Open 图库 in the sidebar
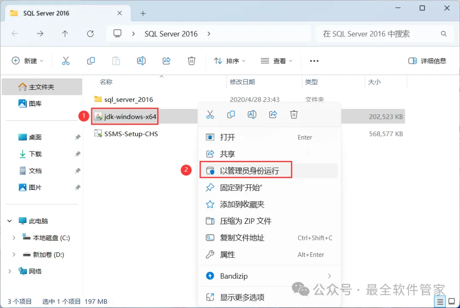This screenshot has width=460, height=308. point(35,103)
